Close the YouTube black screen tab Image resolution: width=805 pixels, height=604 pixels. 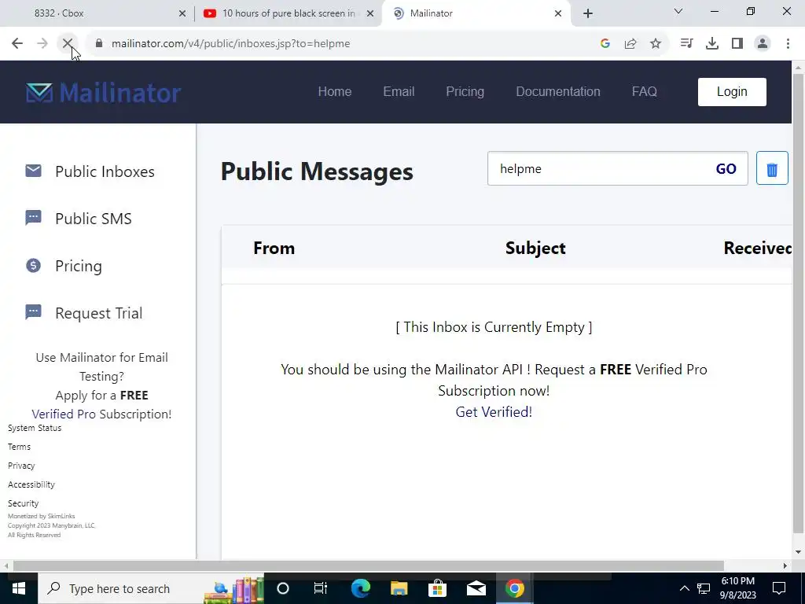point(370,13)
